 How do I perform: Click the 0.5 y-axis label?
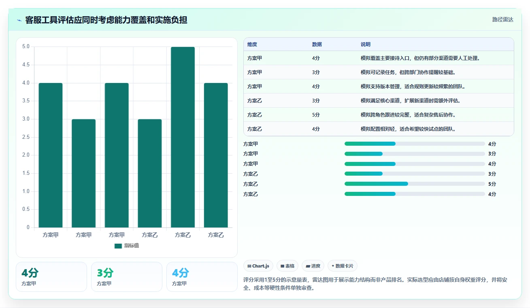tap(26, 209)
